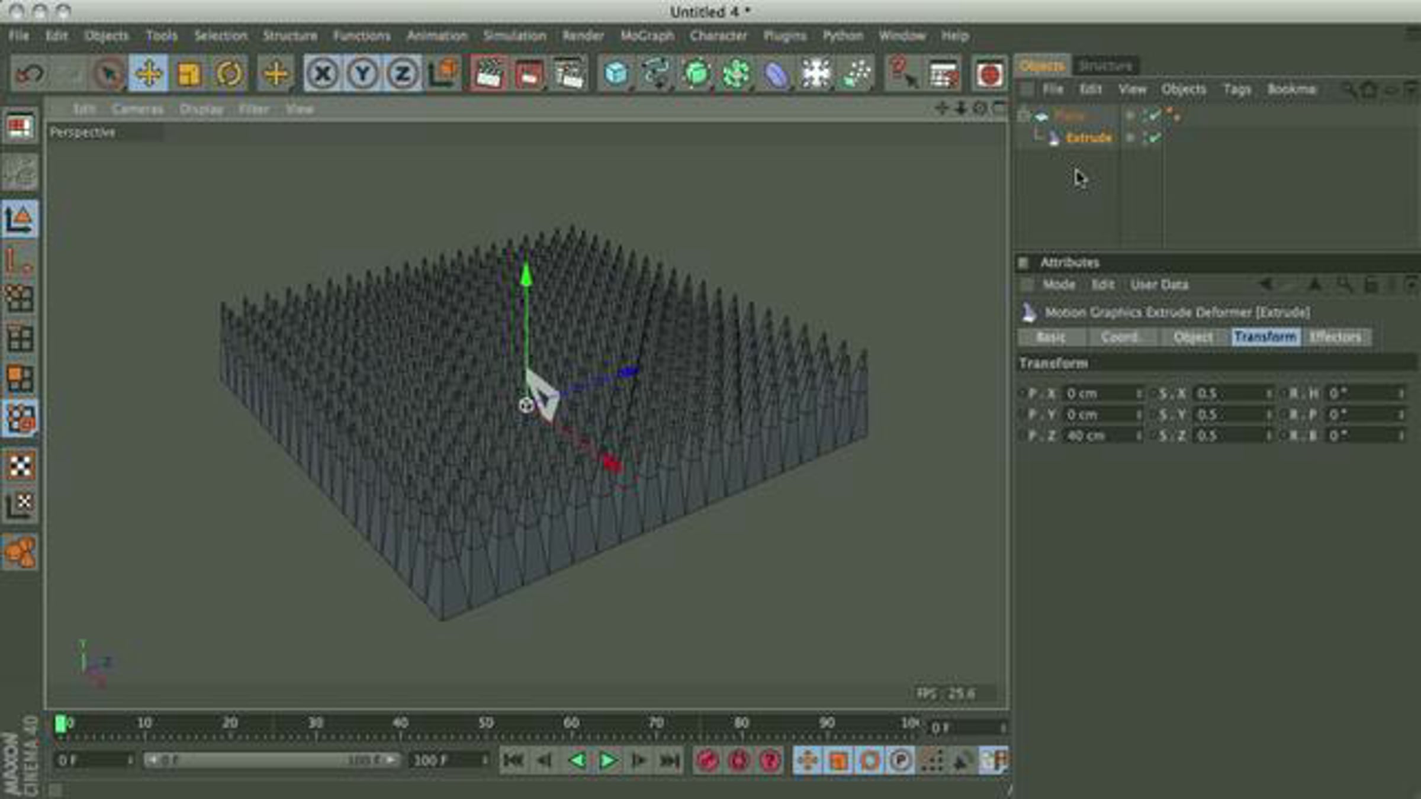Open the File menu in the menu bar
Screen dimensions: 1421x799
pyautogui.click(x=19, y=36)
